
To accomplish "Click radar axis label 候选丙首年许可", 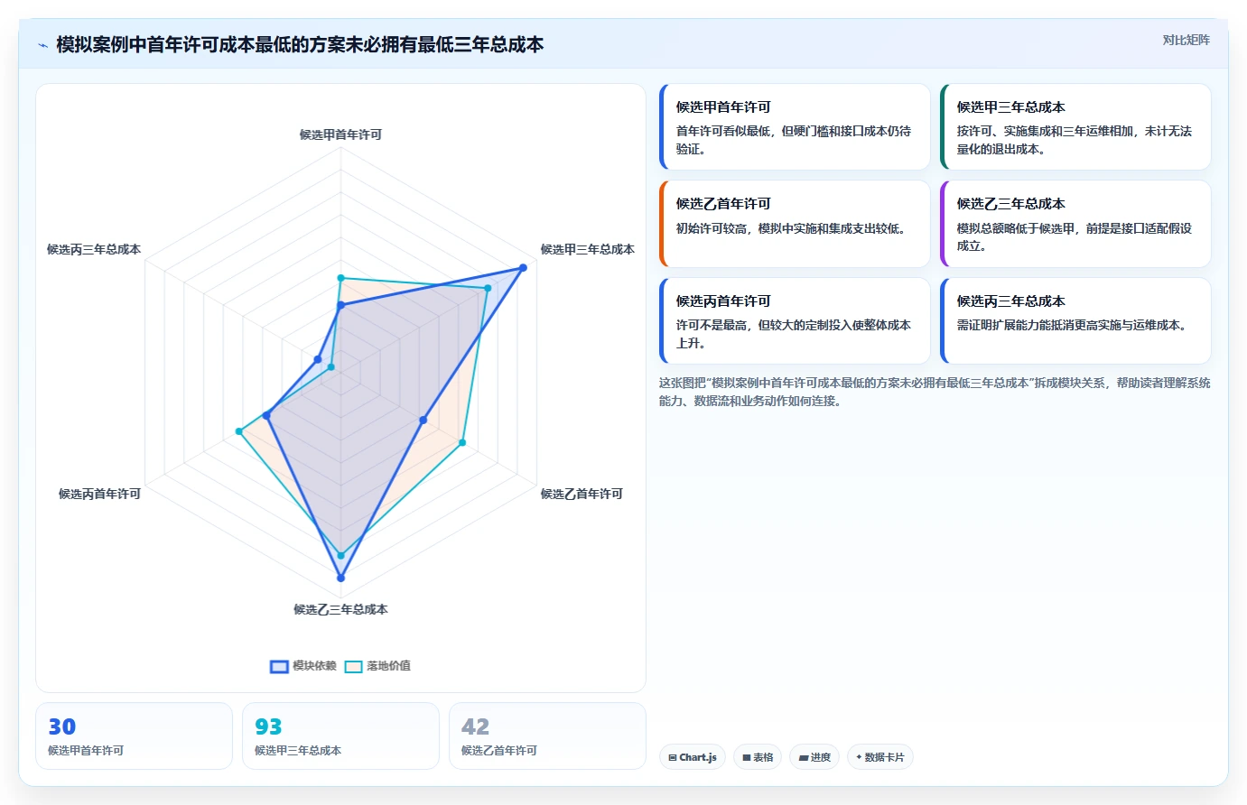I will 99,494.
